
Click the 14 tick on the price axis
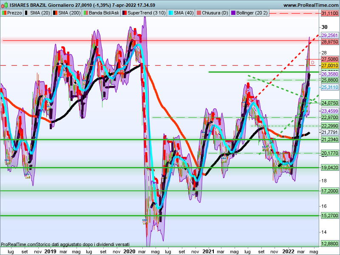tap(324, 232)
